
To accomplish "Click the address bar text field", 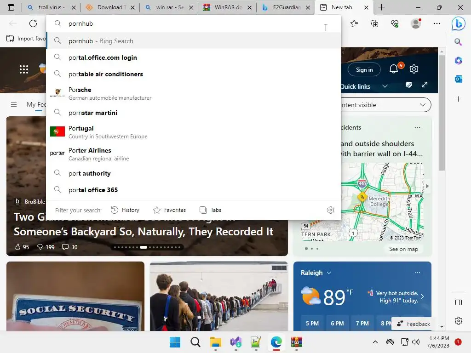I will [194, 23].
